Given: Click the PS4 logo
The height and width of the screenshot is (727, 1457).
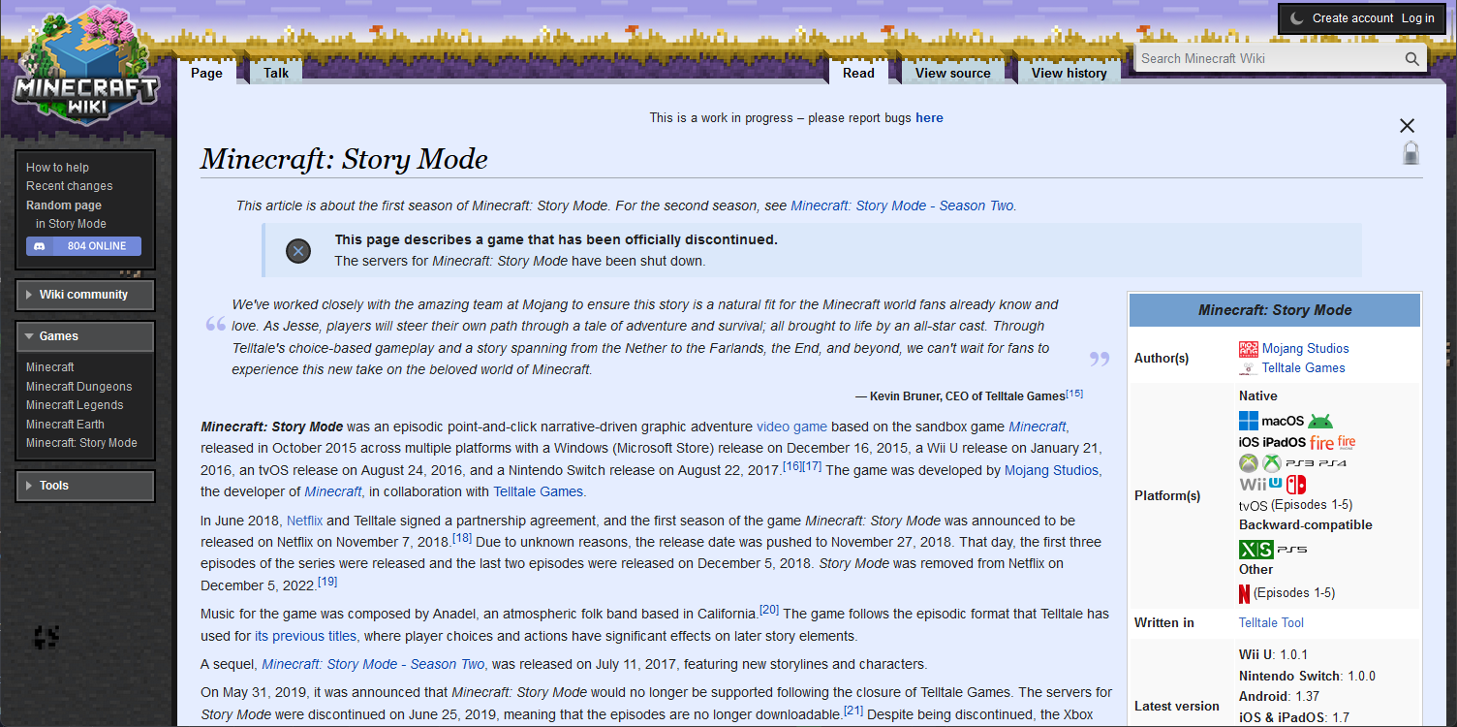Looking at the screenshot, I should point(1332,463).
